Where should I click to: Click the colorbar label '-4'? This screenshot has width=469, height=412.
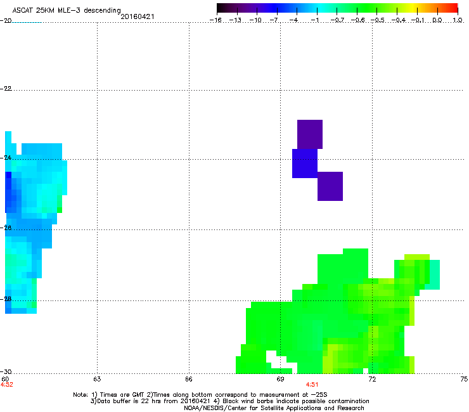[294, 20]
